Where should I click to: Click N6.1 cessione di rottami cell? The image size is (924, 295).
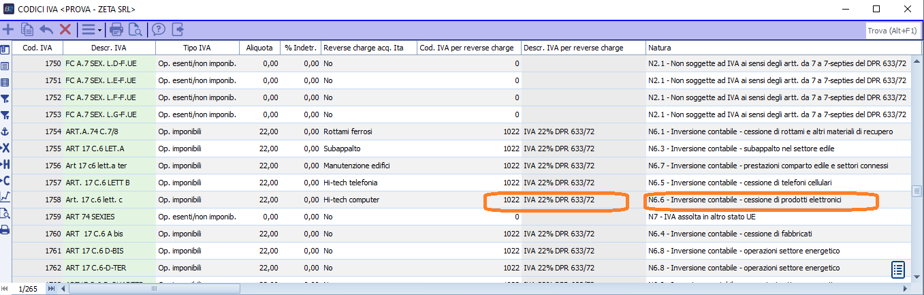(x=778, y=132)
